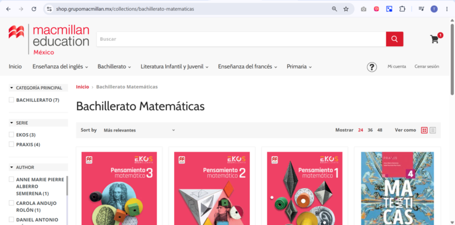Screen dimensions: 455x225
Task: Check the BACHILLERATO (7) filter
Action: [11, 99]
